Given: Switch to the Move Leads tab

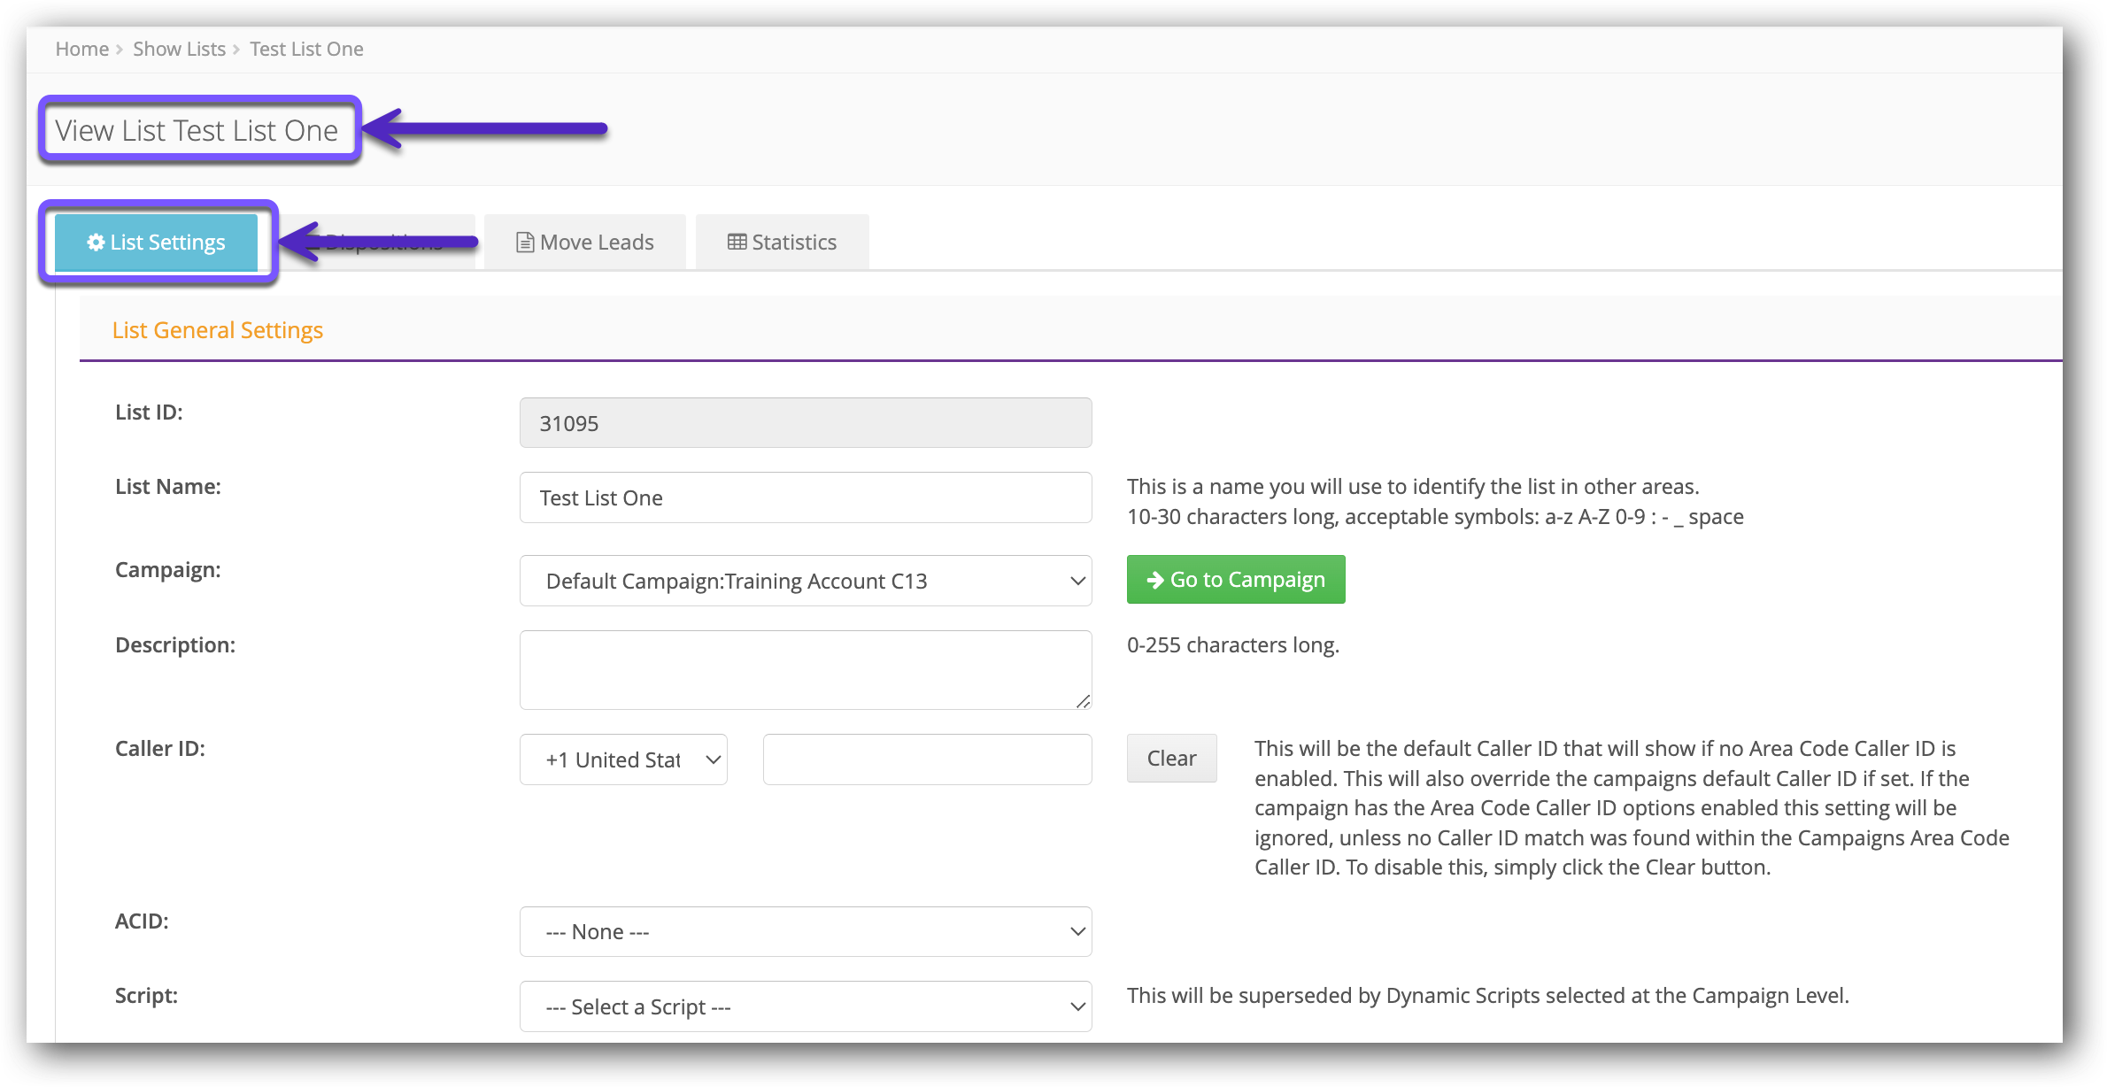Looking at the screenshot, I should (585, 242).
